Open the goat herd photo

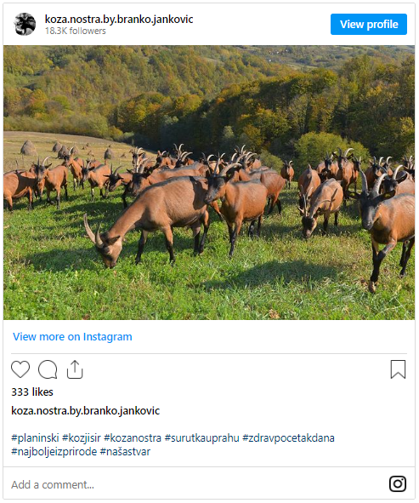click(x=209, y=182)
